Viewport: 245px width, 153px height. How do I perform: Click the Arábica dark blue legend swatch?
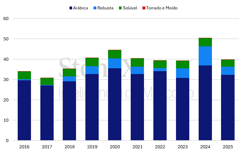click(71, 8)
